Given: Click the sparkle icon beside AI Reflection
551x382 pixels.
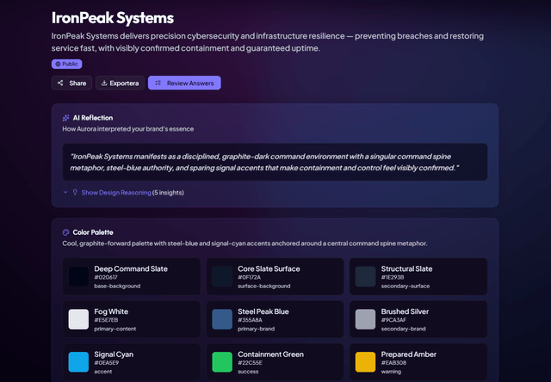Looking at the screenshot, I should (66, 118).
